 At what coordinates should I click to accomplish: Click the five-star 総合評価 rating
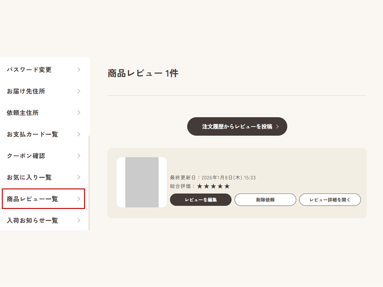(x=214, y=186)
